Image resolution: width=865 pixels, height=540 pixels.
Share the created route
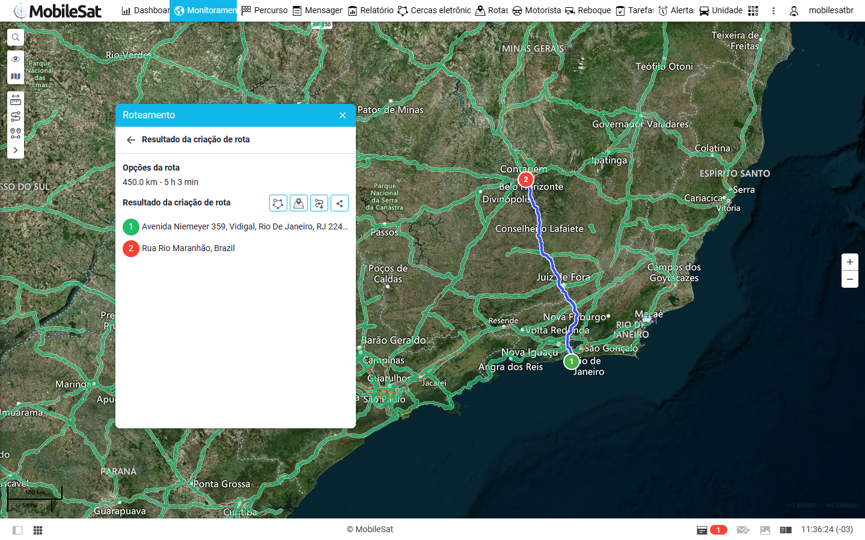(340, 203)
